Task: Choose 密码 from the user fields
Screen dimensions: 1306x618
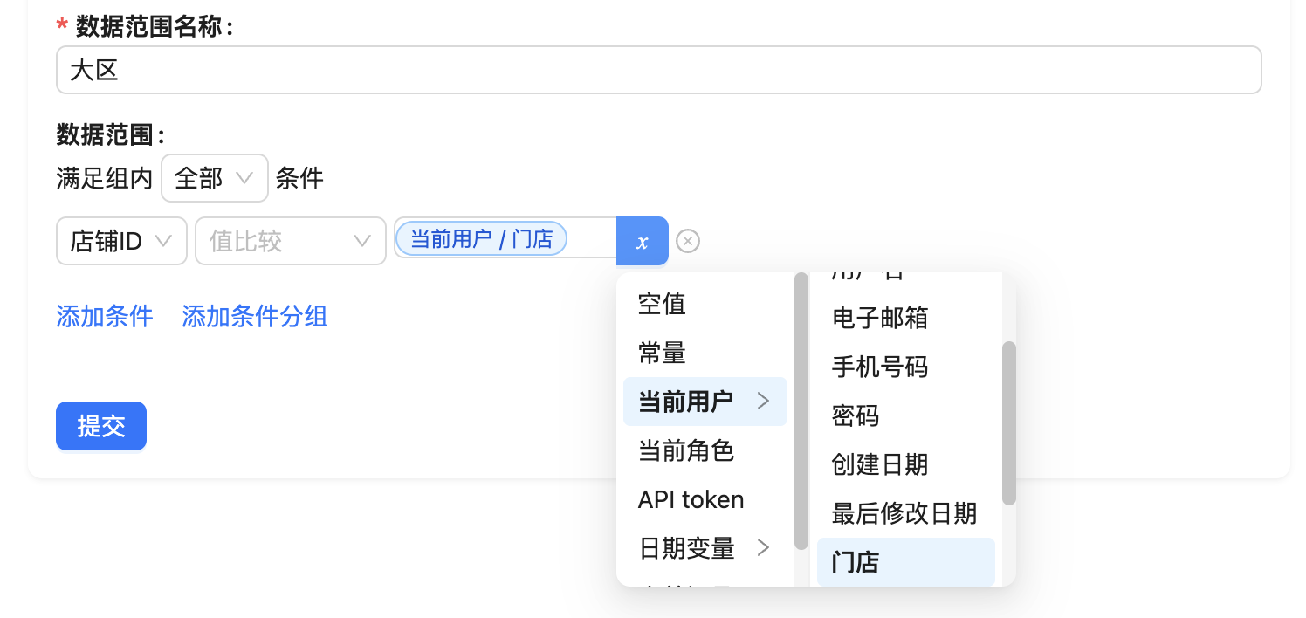Action: point(855,416)
